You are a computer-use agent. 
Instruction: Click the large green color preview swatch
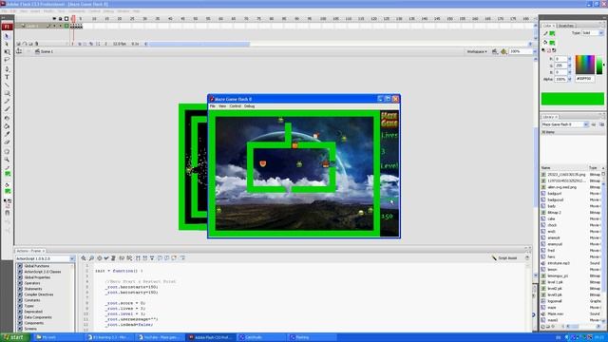coord(572,99)
